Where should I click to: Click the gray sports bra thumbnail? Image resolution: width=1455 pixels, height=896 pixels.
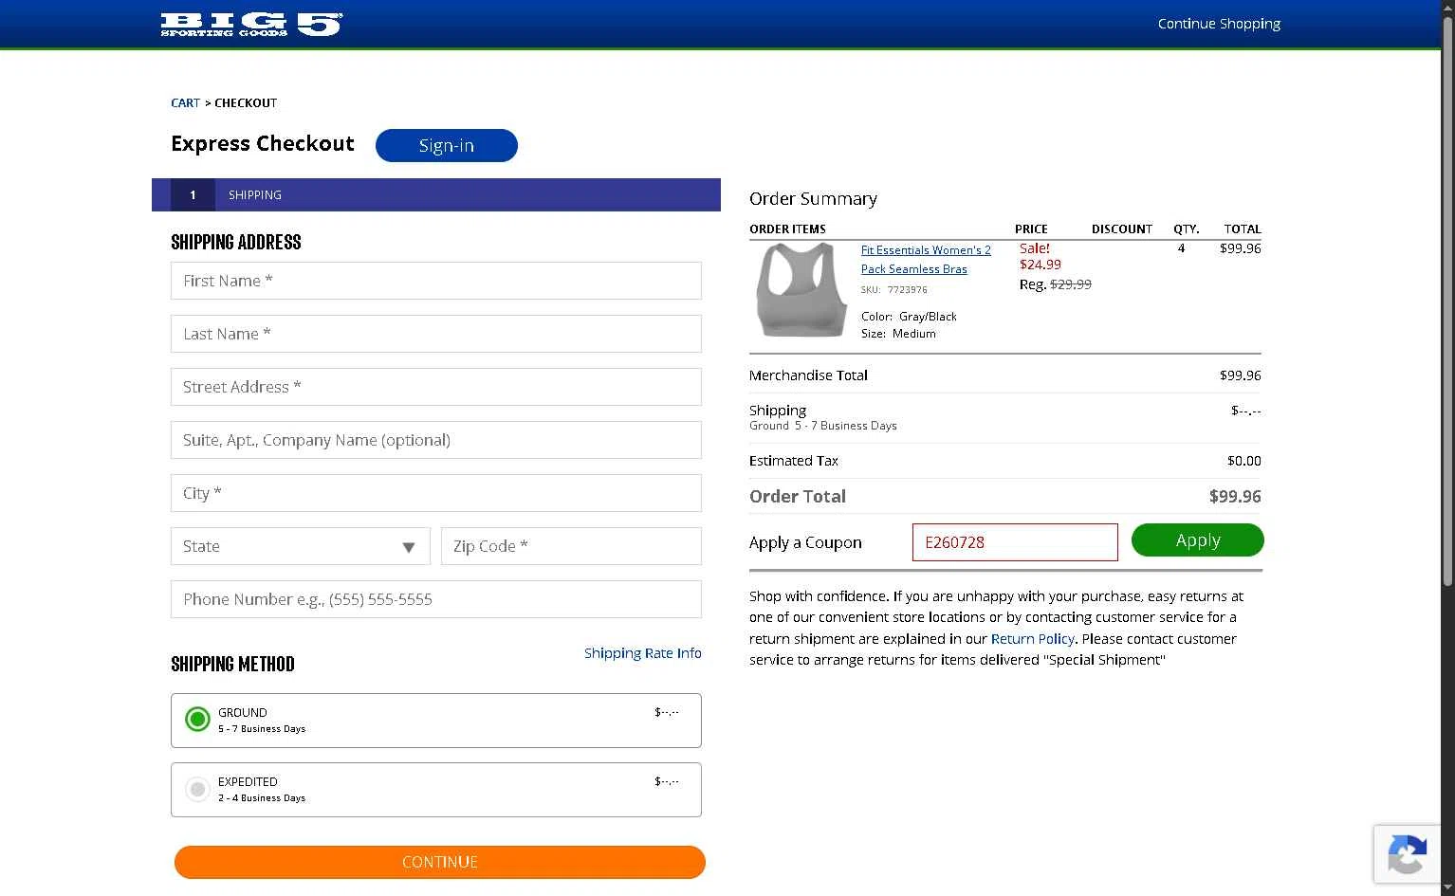click(801, 289)
